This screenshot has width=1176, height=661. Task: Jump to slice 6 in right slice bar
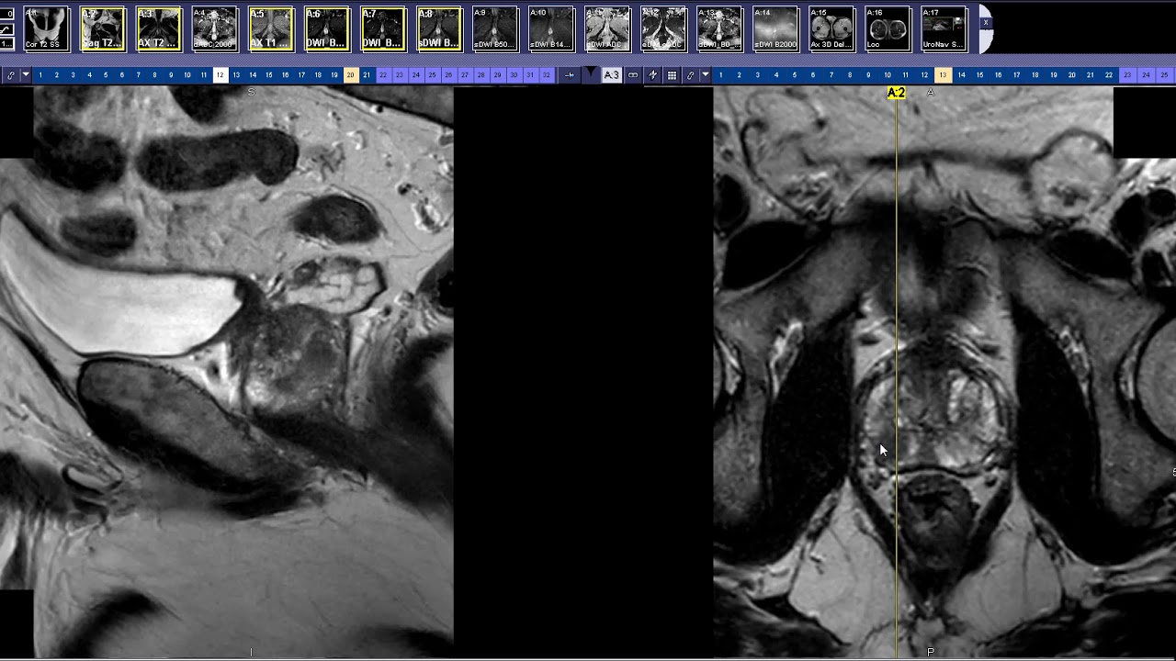pos(813,75)
